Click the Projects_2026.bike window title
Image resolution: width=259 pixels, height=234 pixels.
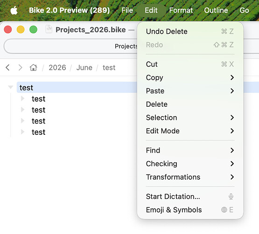click(x=91, y=30)
